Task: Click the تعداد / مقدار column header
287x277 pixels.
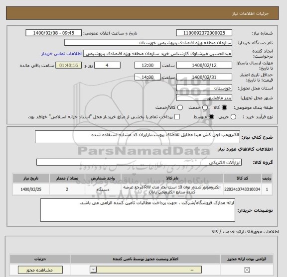Action: coord(67,179)
